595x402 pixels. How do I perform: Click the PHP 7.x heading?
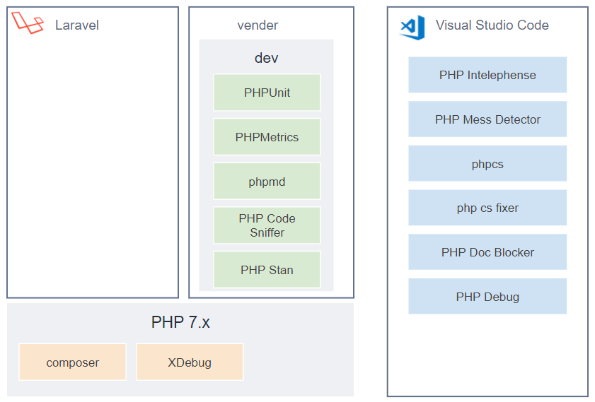(x=180, y=323)
